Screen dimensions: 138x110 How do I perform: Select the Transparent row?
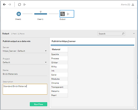point(59,87)
